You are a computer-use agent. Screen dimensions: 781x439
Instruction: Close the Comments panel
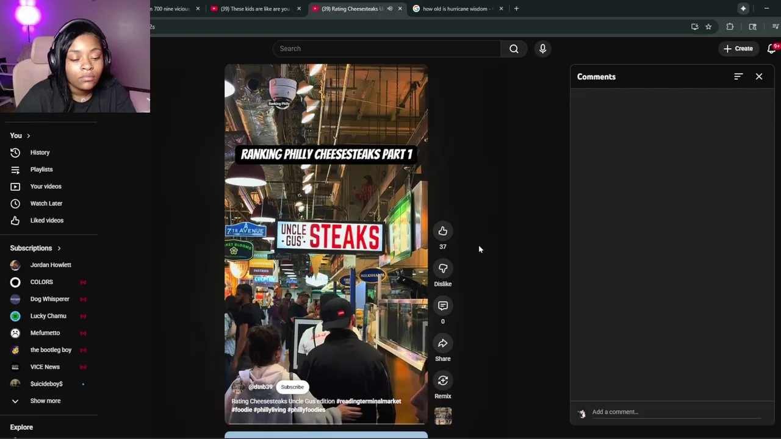pyautogui.click(x=759, y=77)
